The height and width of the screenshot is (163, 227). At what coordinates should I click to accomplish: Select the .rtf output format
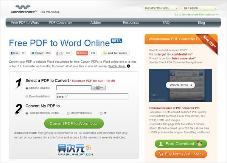coord(101,113)
